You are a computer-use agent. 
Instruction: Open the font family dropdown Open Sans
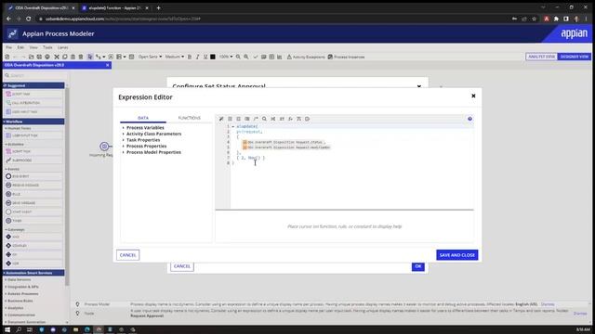tap(150, 57)
